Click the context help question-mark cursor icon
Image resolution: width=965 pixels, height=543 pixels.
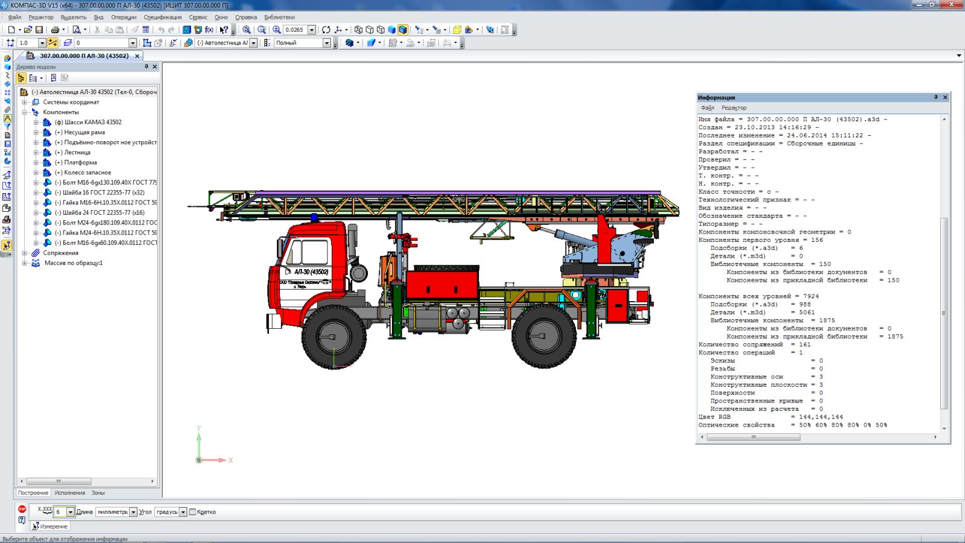(x=224, y=30)
